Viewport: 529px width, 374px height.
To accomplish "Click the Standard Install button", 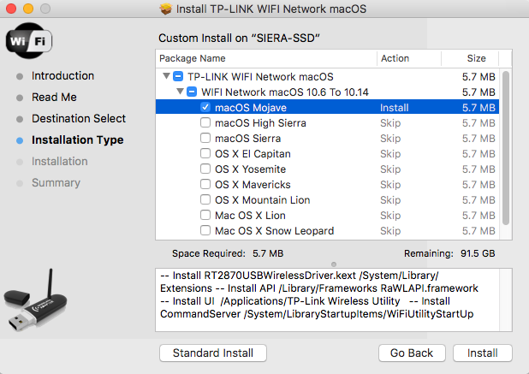I will pyautogui.click(x=213, y=353).
